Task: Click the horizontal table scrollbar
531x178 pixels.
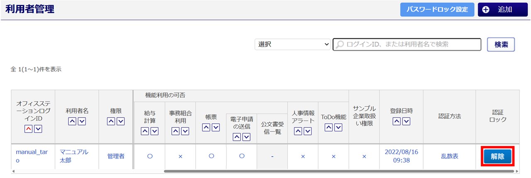Action: coord(290,171)
